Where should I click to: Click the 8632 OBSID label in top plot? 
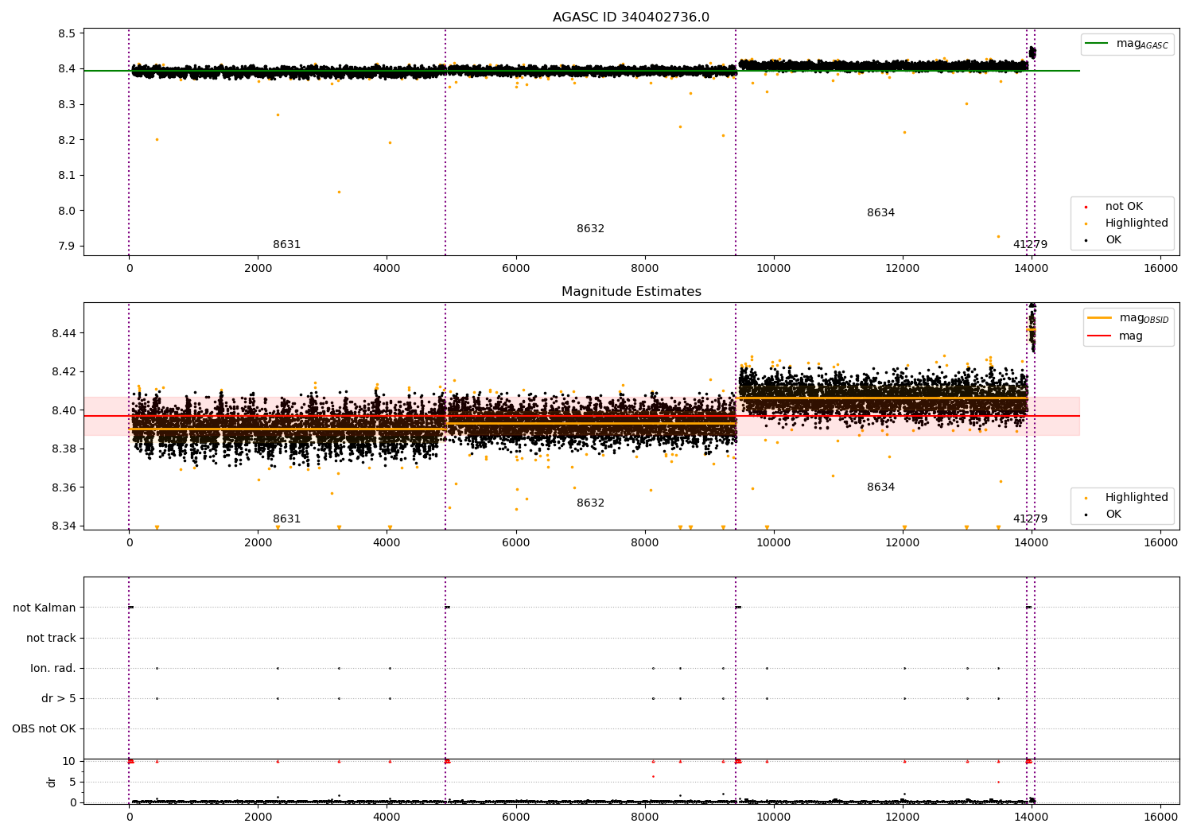[590, 229]
